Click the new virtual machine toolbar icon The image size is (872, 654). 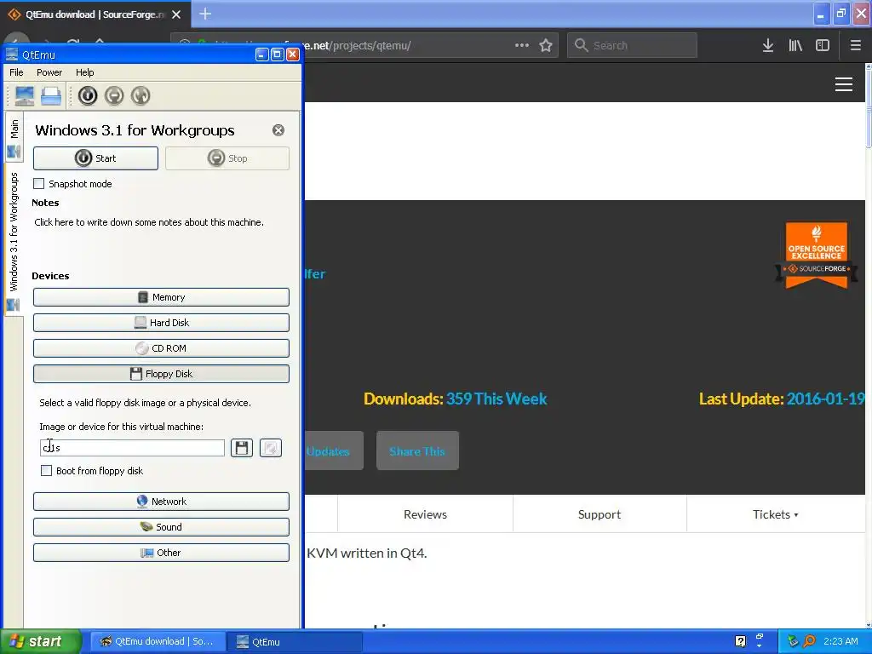coord(25,95)
